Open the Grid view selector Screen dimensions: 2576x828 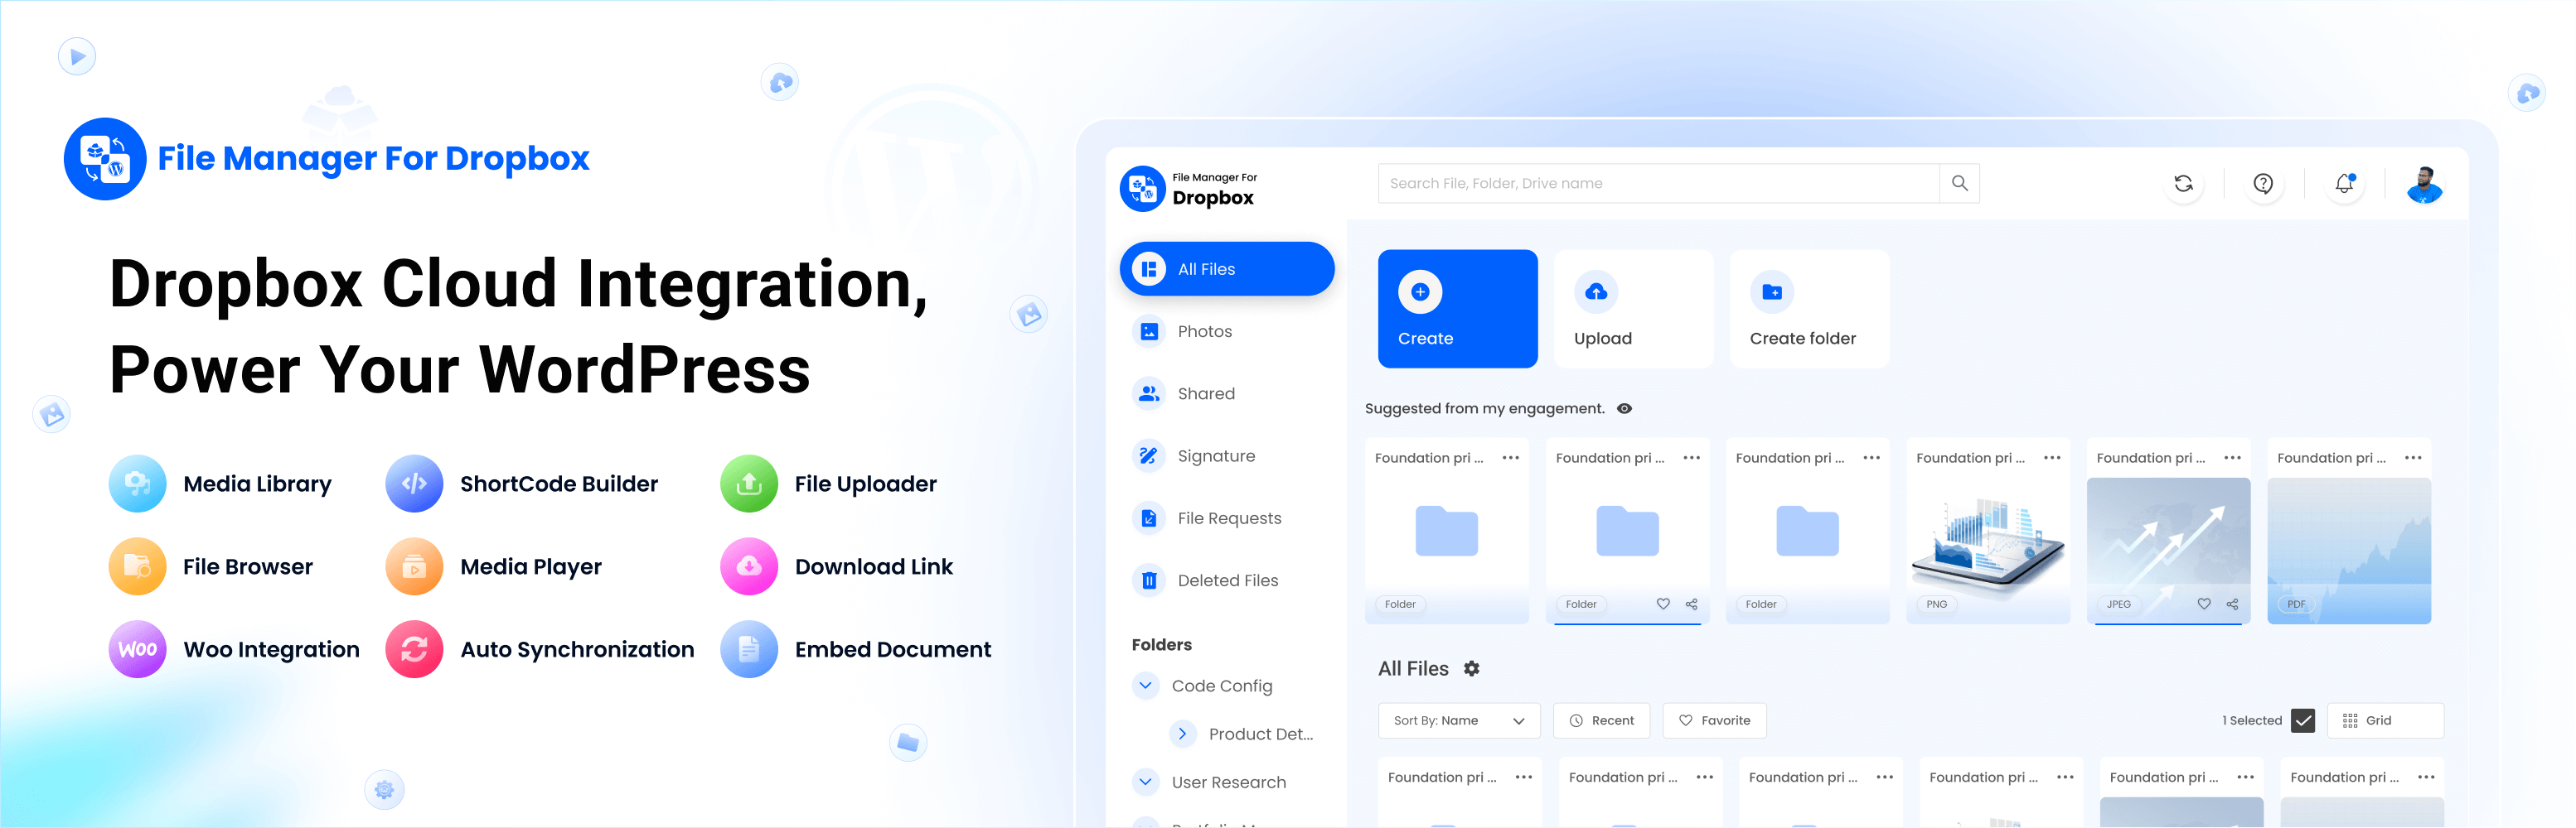coord(2385,720)
